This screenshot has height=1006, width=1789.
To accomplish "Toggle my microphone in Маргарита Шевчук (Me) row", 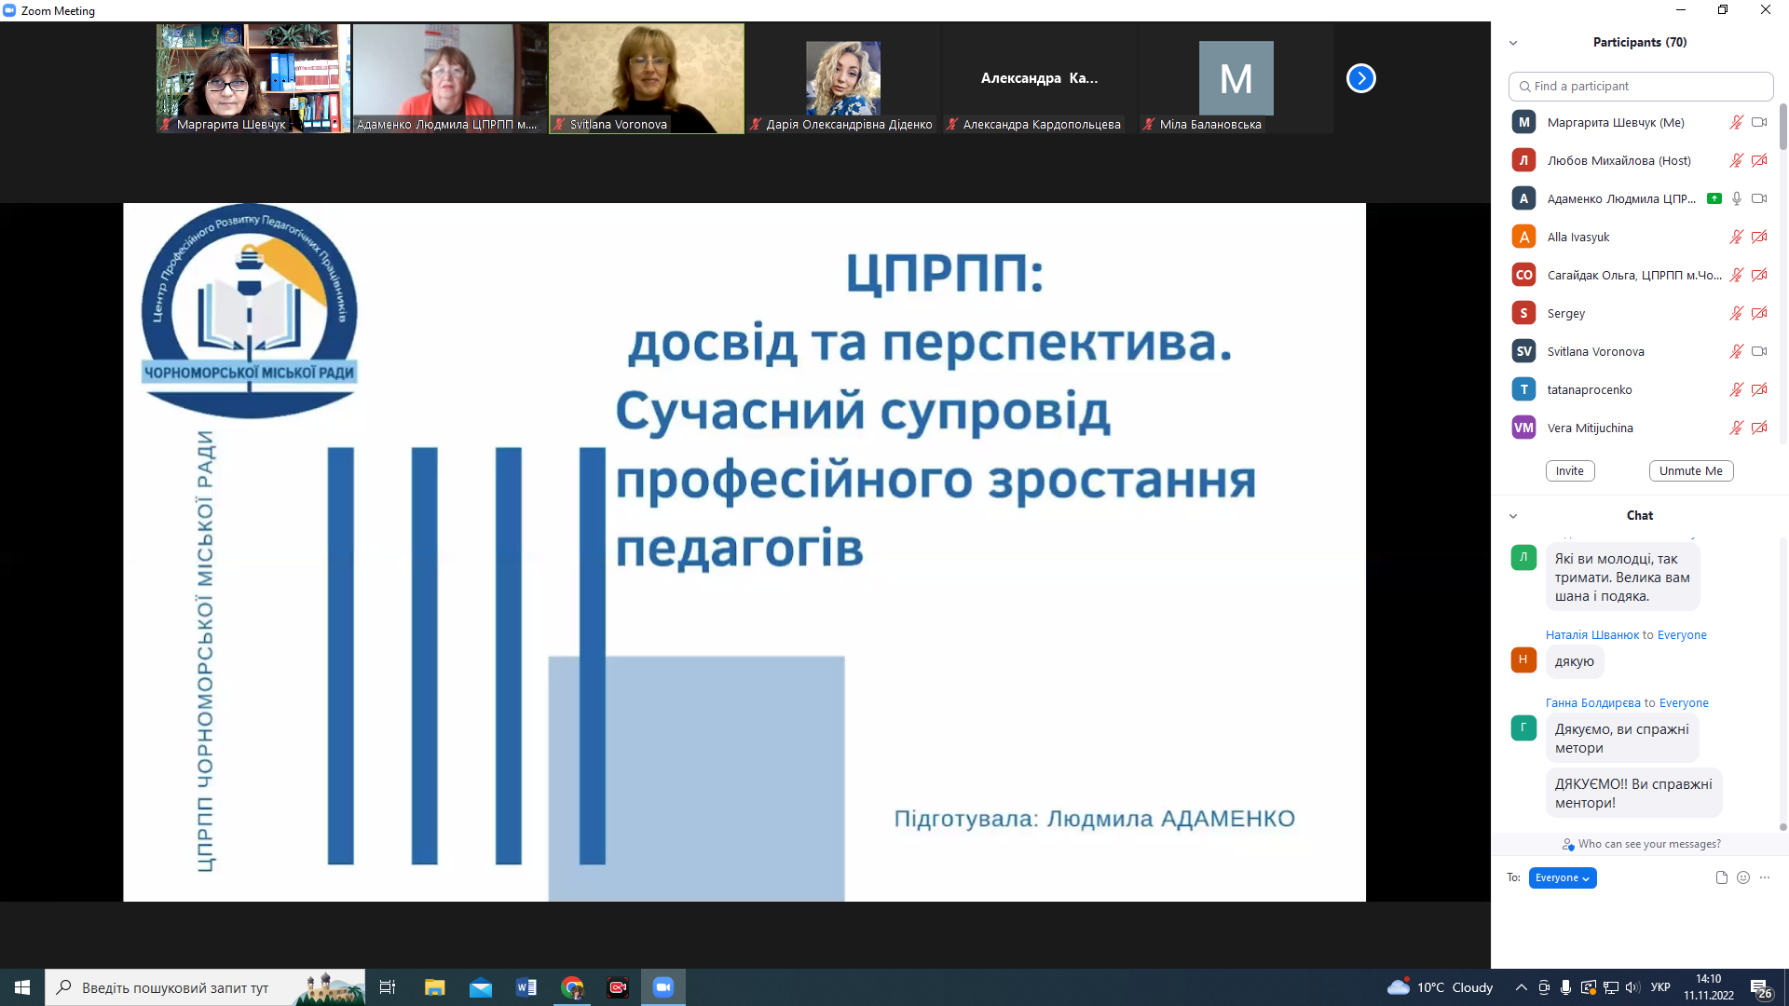I will point(1737,122).
